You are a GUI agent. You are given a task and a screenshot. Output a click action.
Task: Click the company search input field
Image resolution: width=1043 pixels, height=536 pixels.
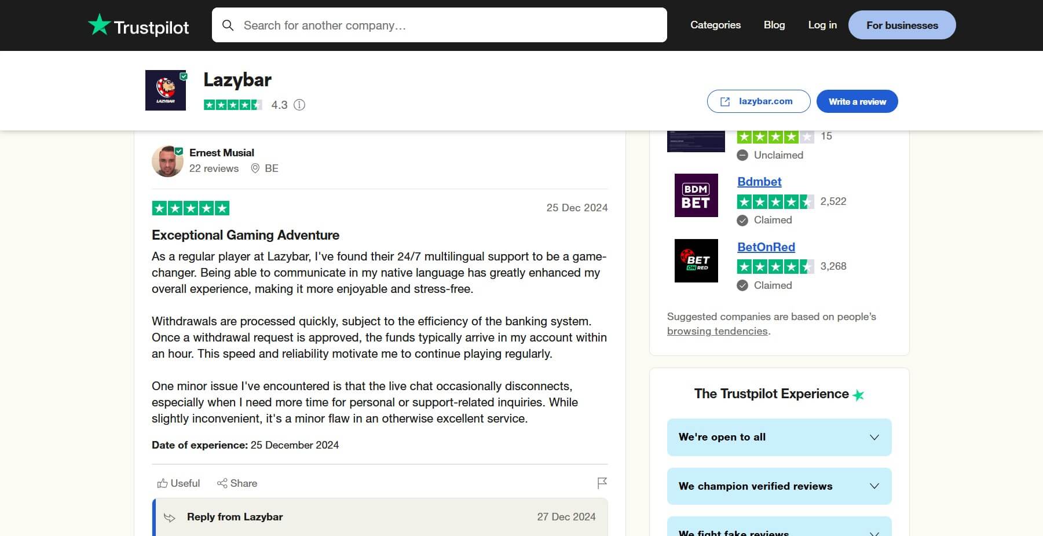coord(440,25)
